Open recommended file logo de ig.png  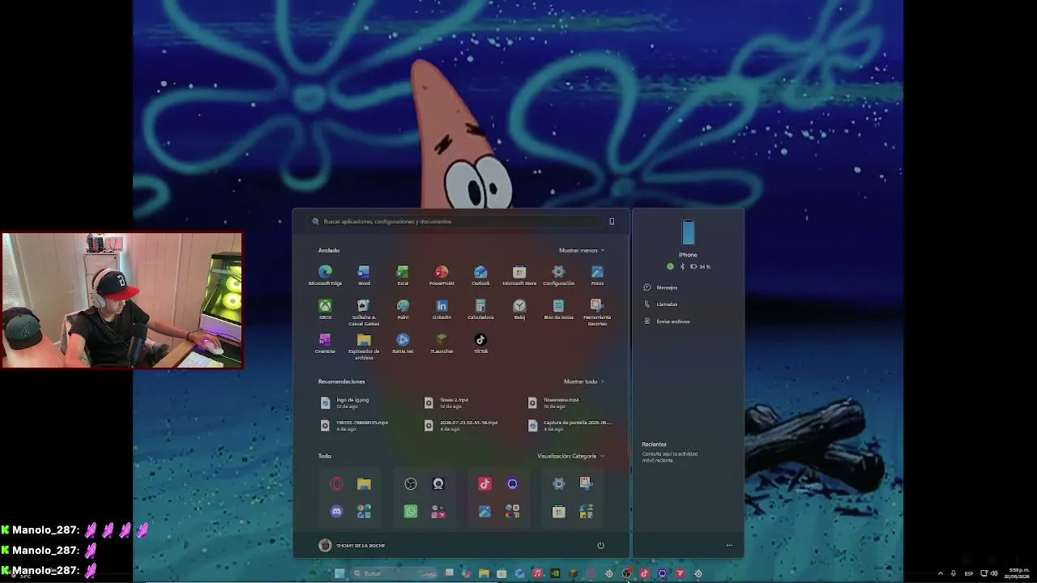point(346,402)
